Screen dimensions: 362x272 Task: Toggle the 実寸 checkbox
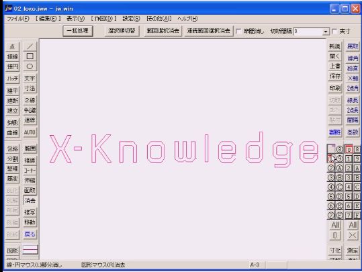point(334,31)
